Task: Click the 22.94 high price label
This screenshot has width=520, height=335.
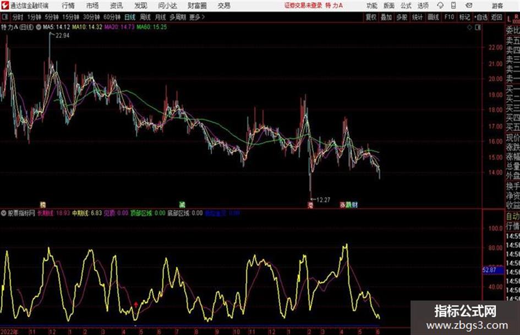Action: pos(62,36)
